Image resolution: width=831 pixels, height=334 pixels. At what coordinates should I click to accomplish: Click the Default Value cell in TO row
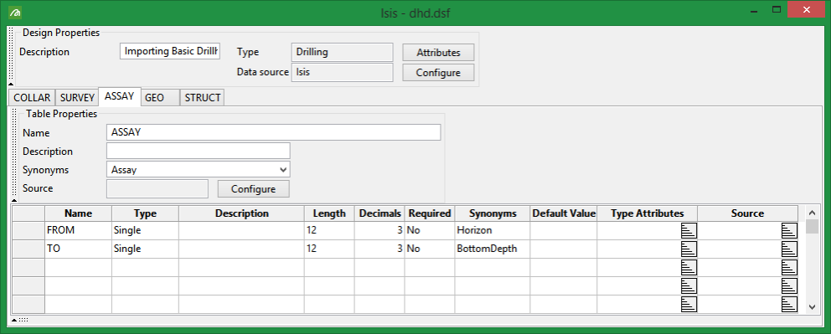coord(564,249)
